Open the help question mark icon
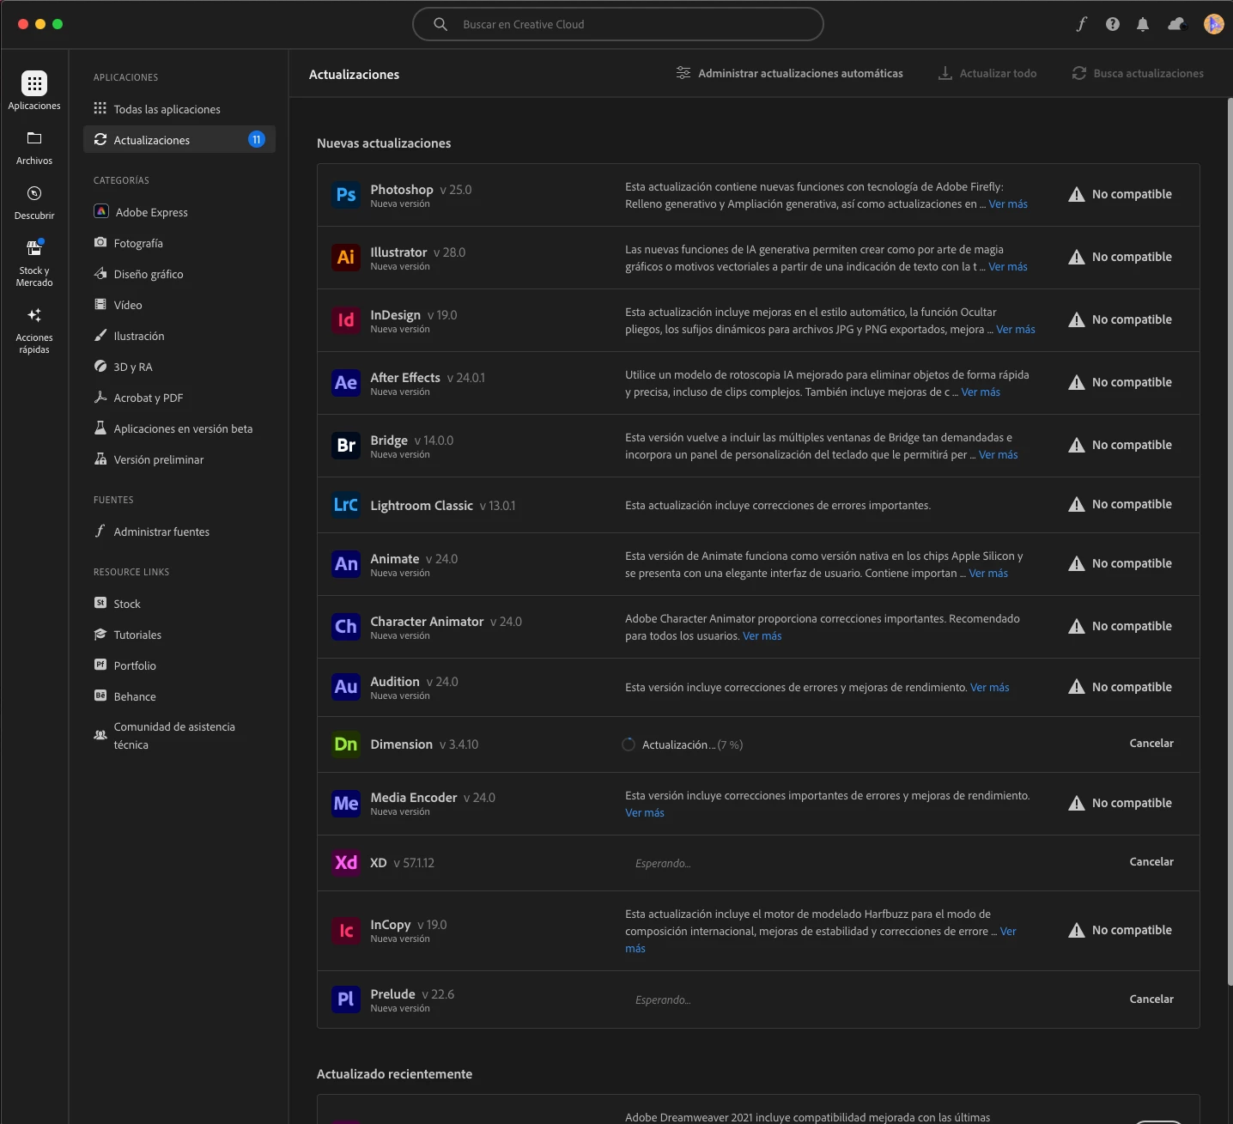This screenshot has width=1233, height=1124. 1113,24
